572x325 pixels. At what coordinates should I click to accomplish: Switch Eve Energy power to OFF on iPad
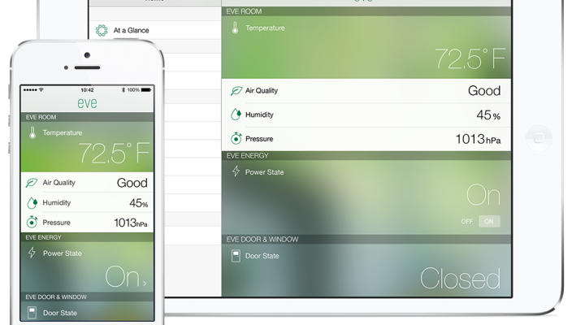coord(466,221)
